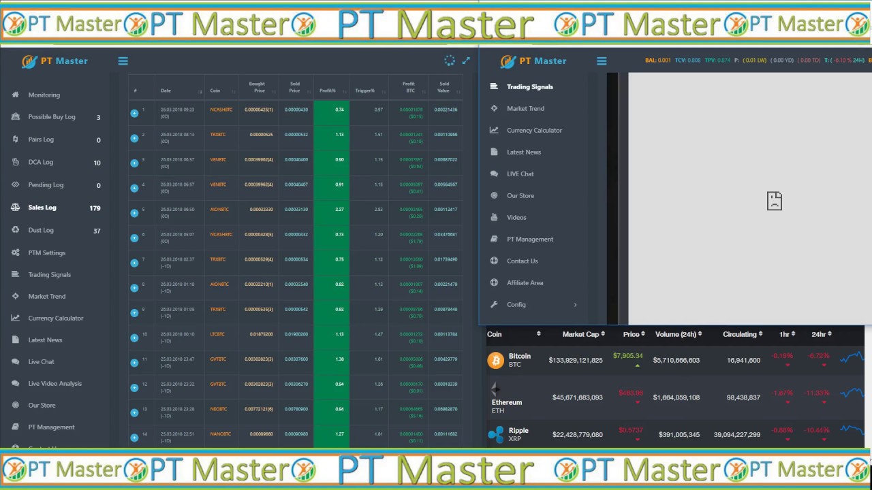Sort market table by Market Cap
The height and width of the screenshot is (490, 872).
click(x=583, y=334)
